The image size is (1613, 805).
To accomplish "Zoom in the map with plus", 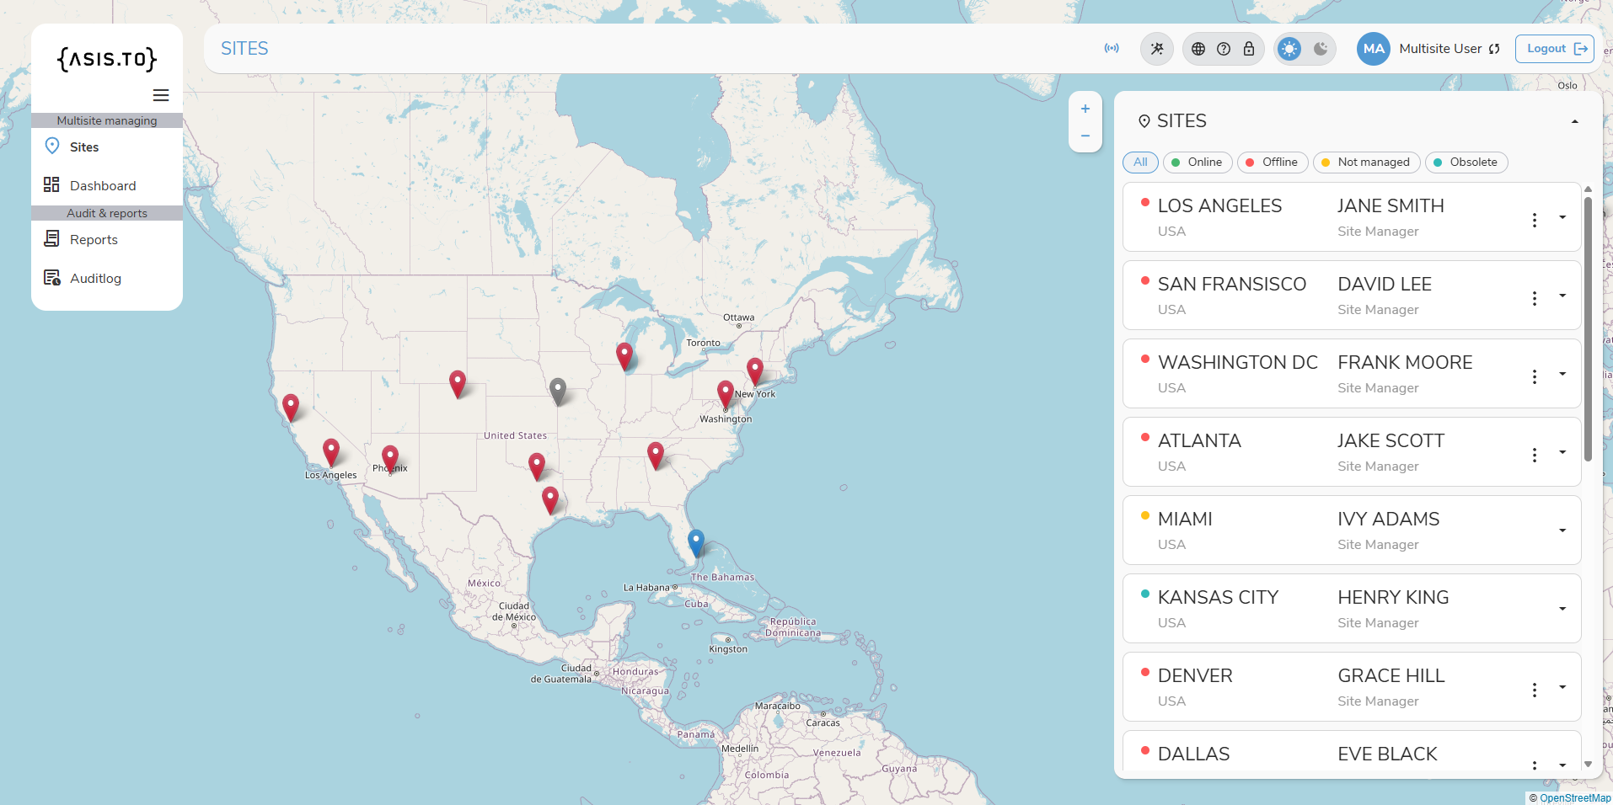I will [1085, 109].
